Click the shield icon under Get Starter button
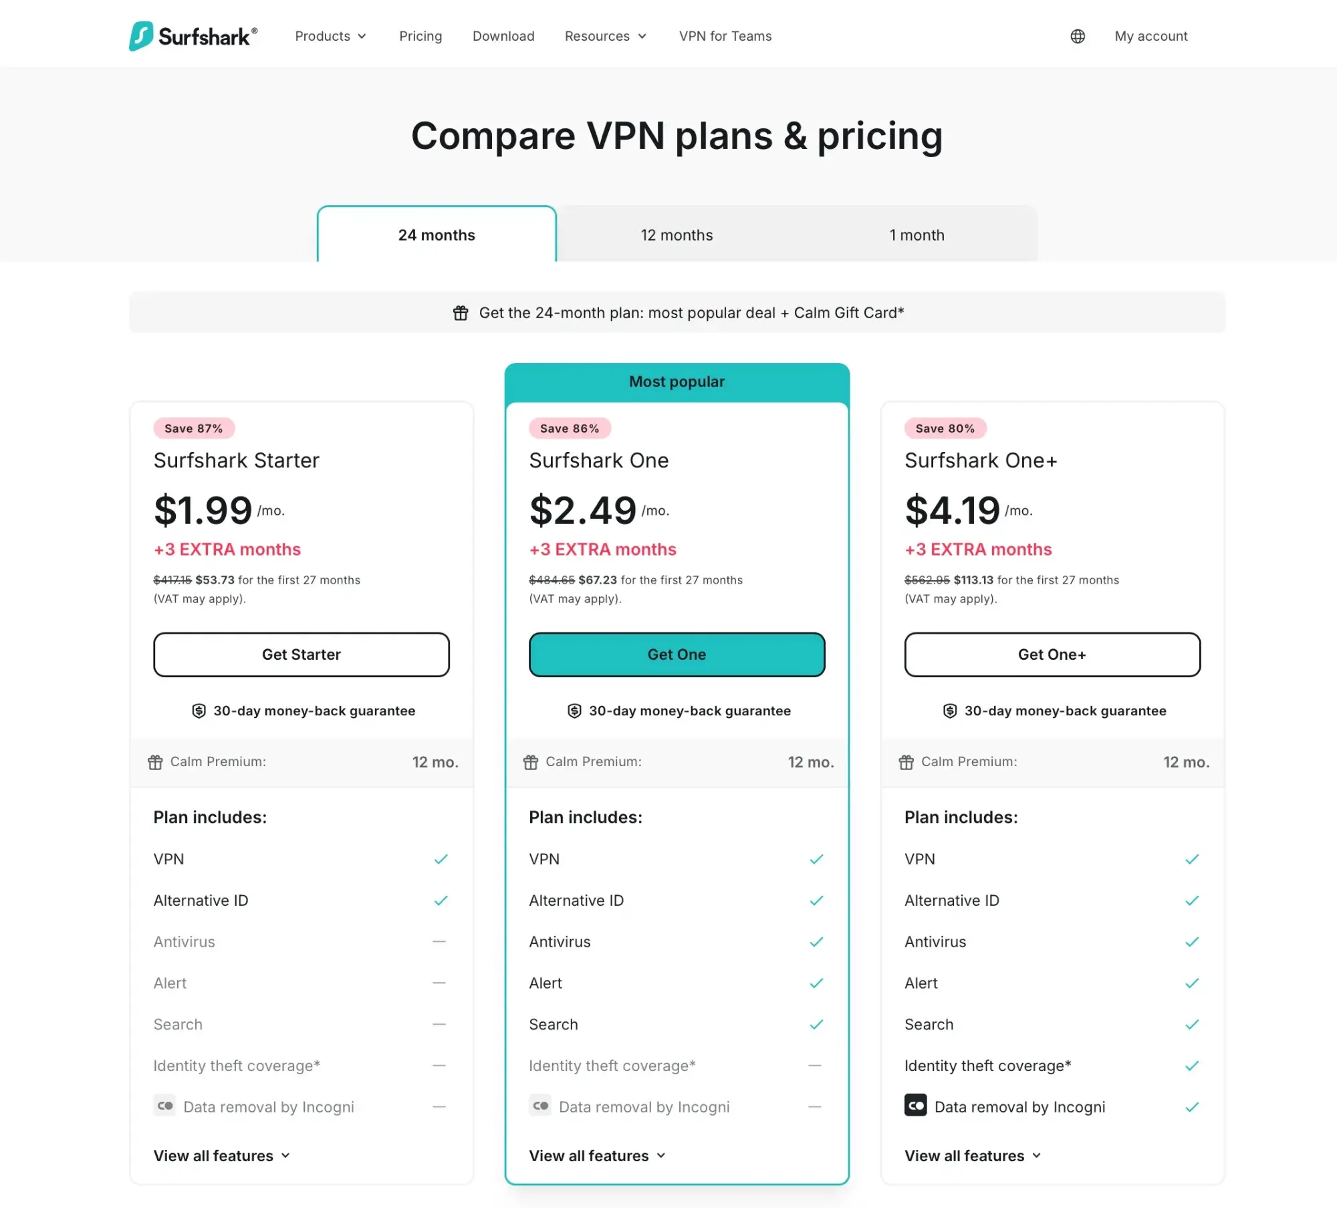 [x=199, y=711]
